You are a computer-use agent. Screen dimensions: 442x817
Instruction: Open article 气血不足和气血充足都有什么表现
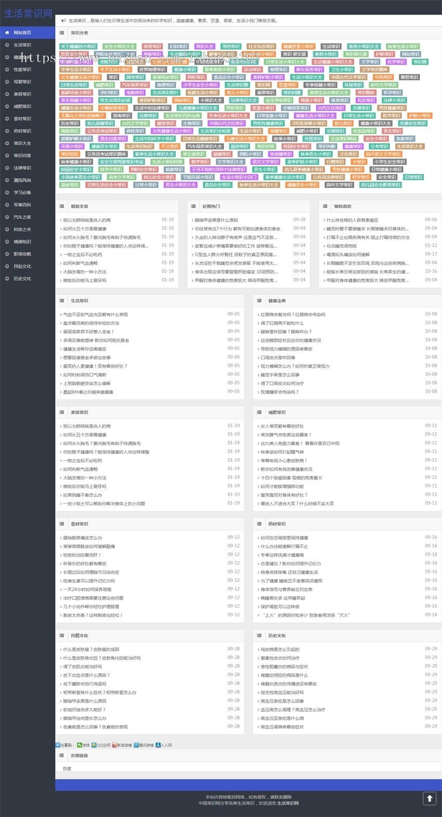[x=95, y=315]
